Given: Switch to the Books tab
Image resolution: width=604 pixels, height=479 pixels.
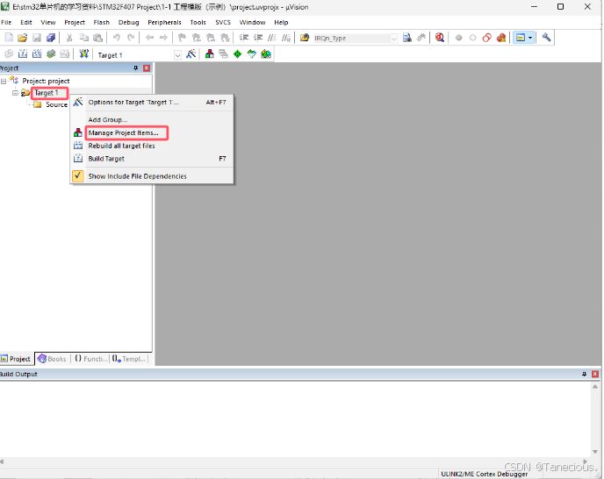Looking at the screenshot, I should (53, 359).
